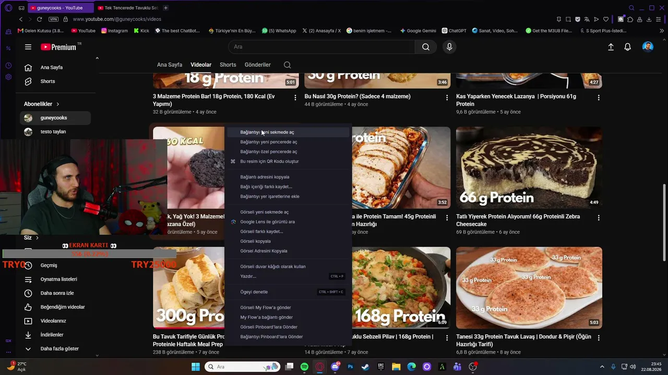Open options menu for the Lazanya video

599,97
